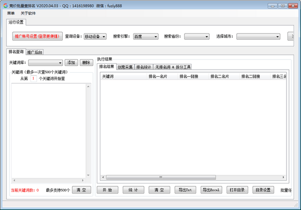Switch to the 推广后台 tab
This screenshot has width=301, height=210.
click(x=35, y=52)
